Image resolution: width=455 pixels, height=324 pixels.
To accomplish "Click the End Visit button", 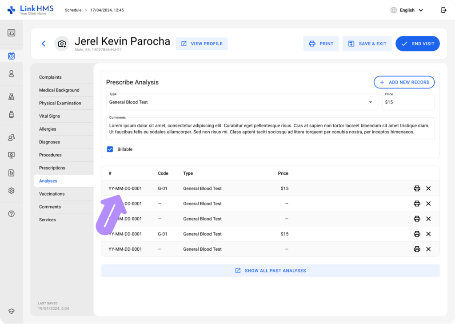I will coord(418,44).
